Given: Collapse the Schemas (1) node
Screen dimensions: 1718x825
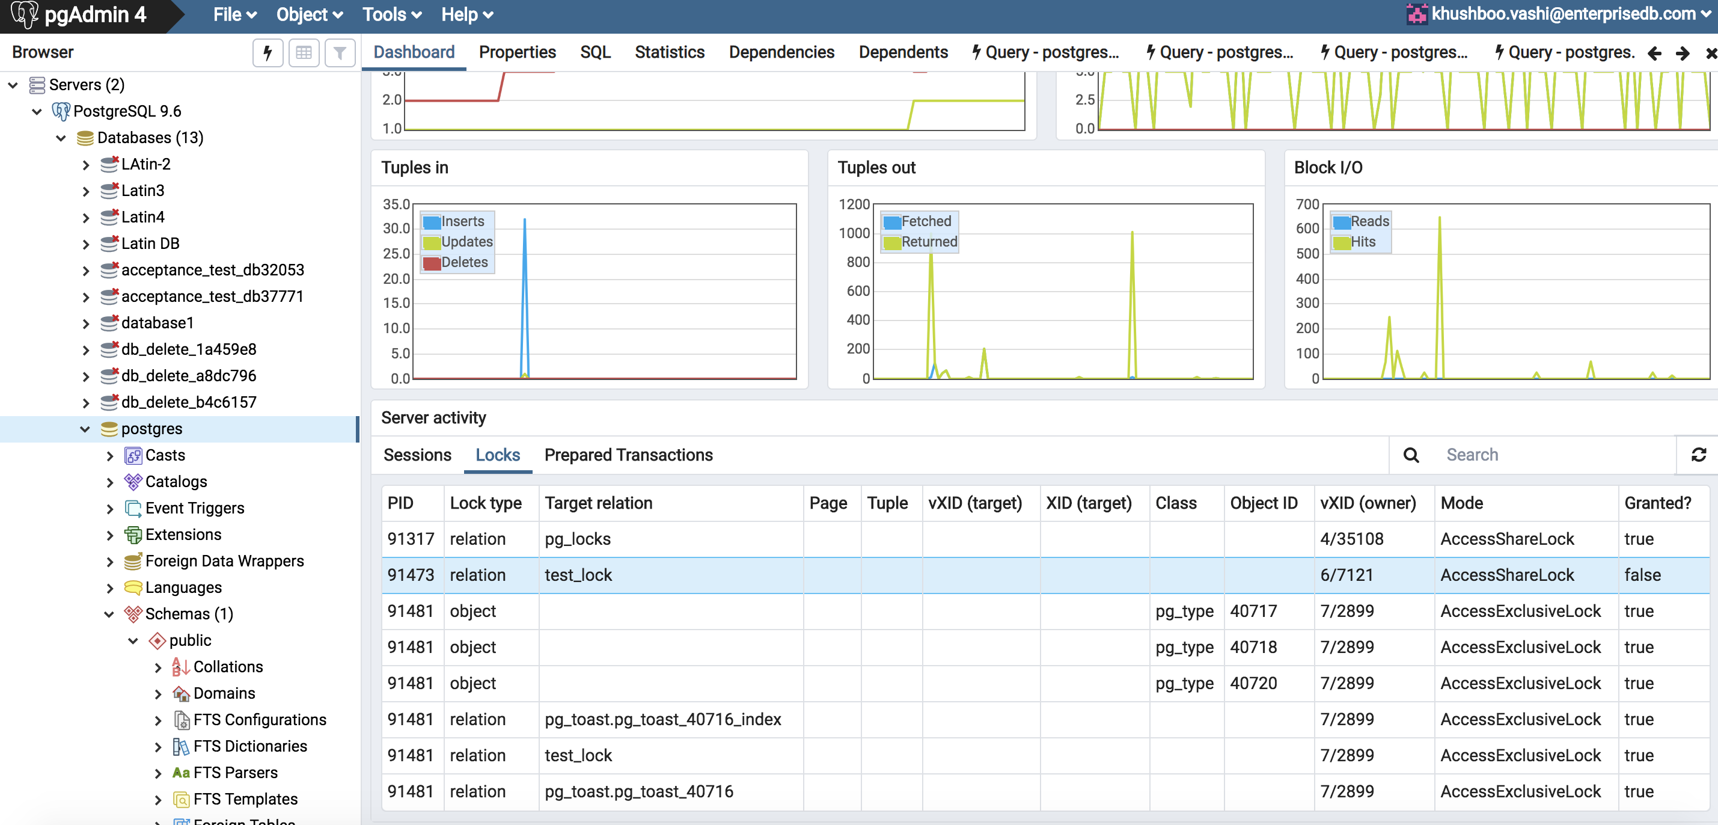Looking at the screenshot, I should click(109, 613).
